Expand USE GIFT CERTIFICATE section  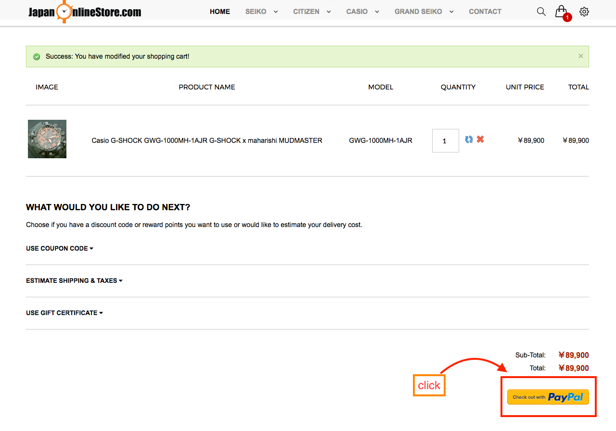point(64,313)
